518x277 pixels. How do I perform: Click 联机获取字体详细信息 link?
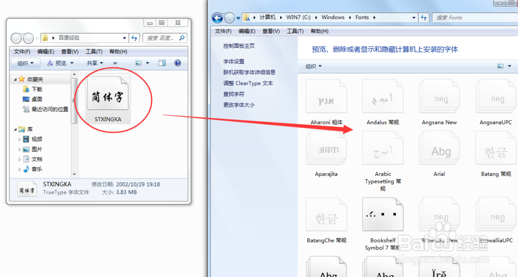click(249, 72)
